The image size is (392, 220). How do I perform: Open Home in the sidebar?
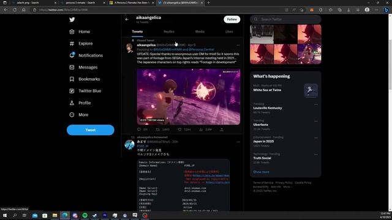pyautogui.click(x=80, y=32)
